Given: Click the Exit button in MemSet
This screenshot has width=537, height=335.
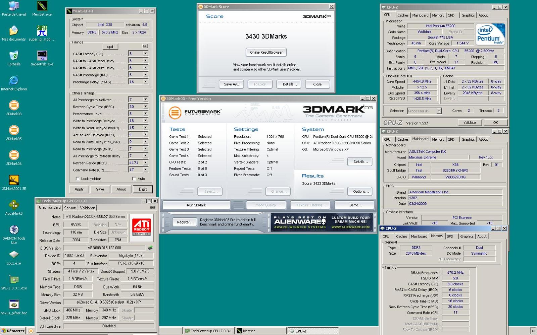Looking at the screenshot, I should click(143, 189).
